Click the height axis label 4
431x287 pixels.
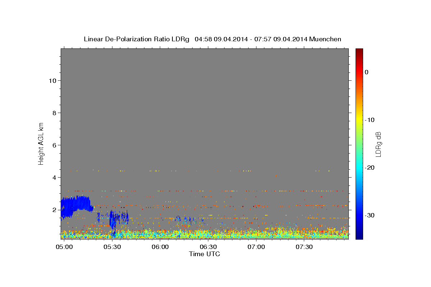pyautogui.click(x=54, y=178)
